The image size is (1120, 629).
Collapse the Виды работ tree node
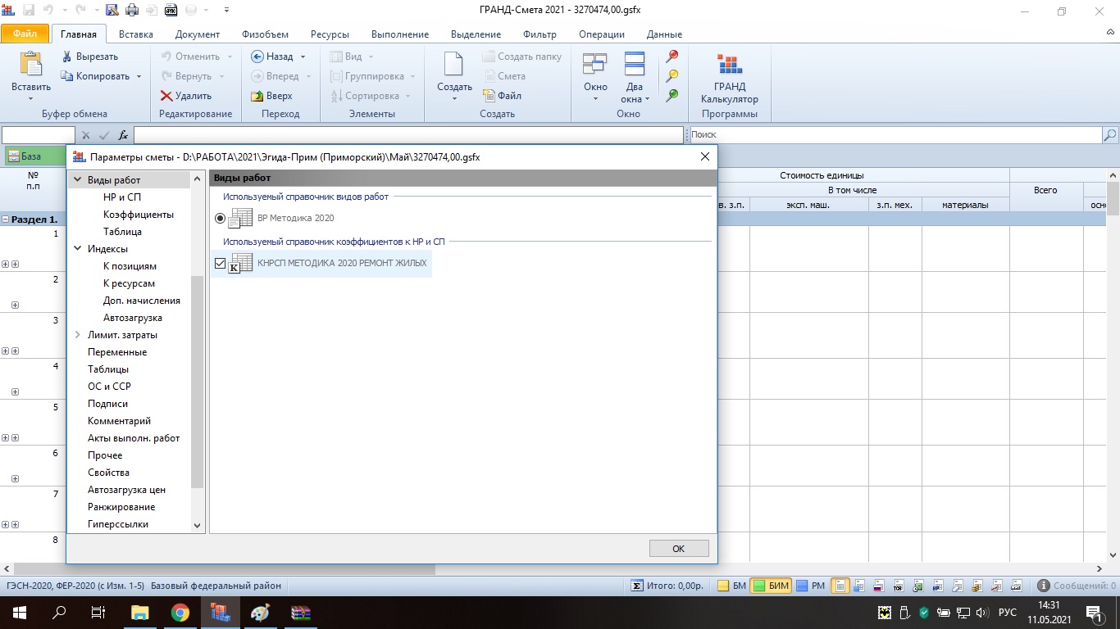click(x=78, y=180)
